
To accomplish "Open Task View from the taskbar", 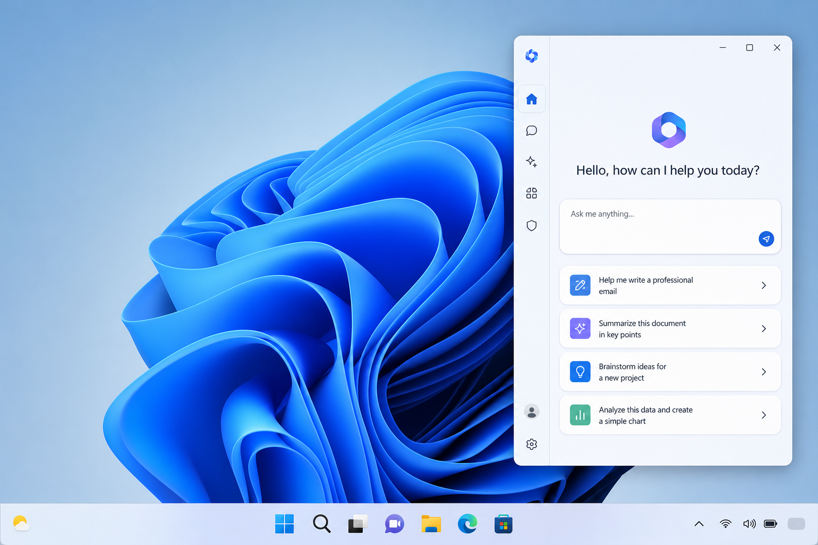I will [x=358, y=524].
